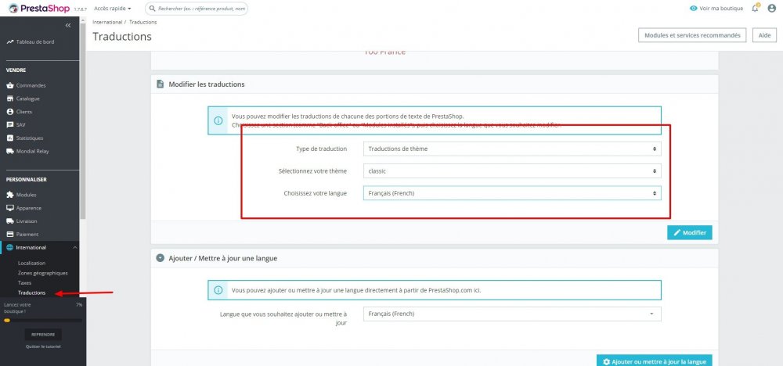
Task: Open the Modules menu
Action: click(x=26, y=195)
